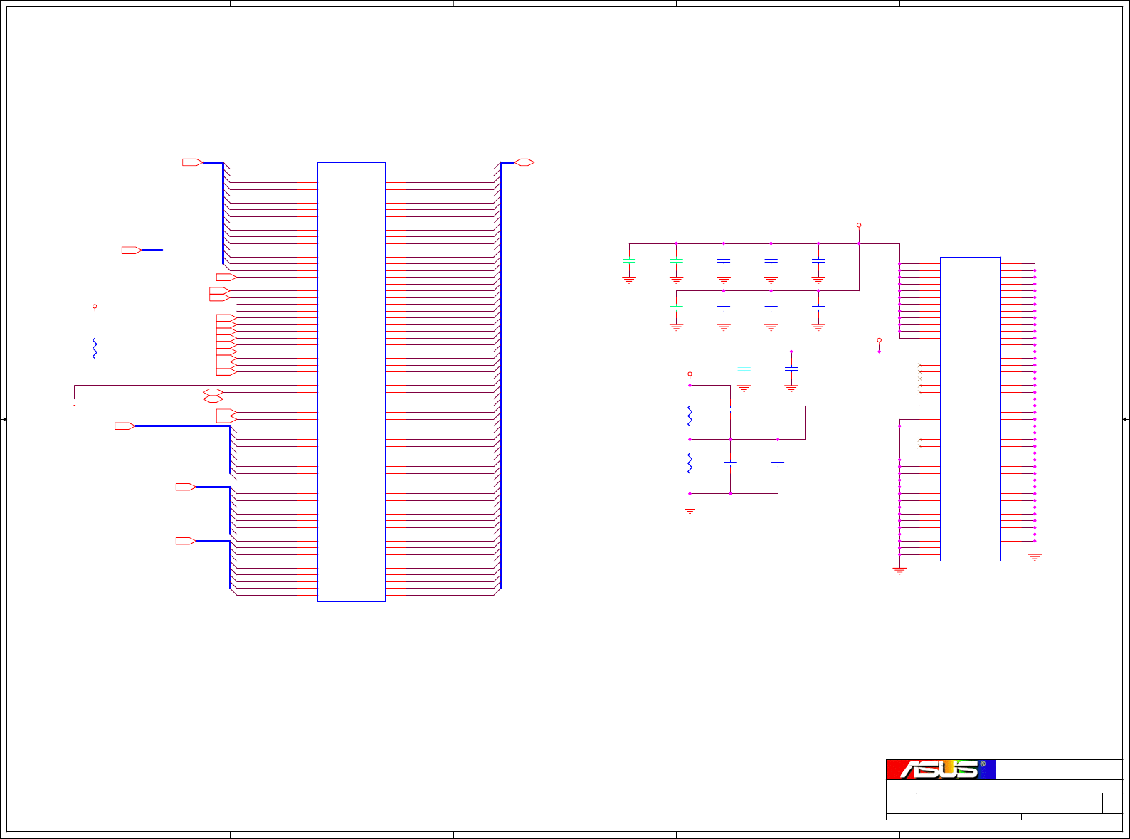Select the right-hand IC component body
1130x839 pixels.
click(971, 409)
